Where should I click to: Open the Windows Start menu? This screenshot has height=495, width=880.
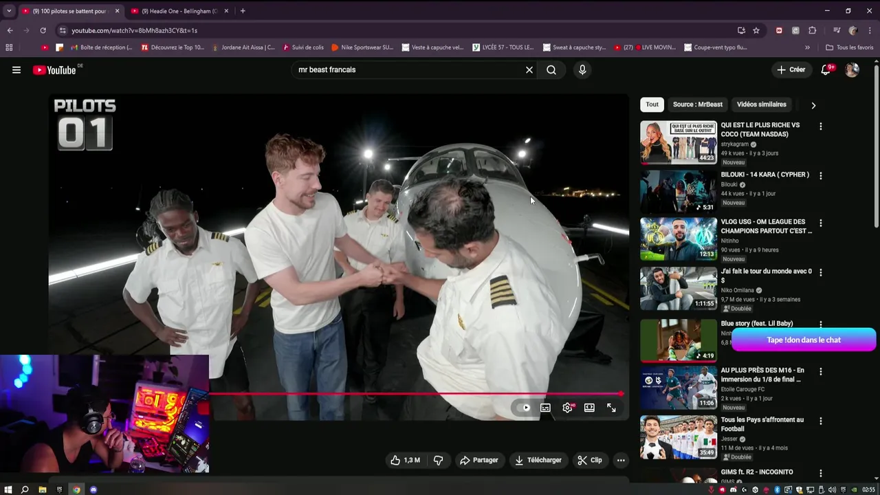pos(8,489)
